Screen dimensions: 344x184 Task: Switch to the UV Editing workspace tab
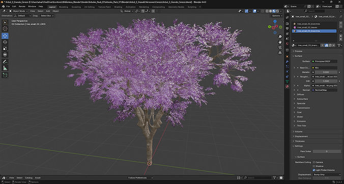point(89,7)
